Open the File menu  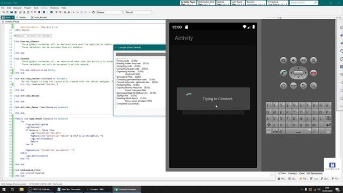[x=3, y=8]
